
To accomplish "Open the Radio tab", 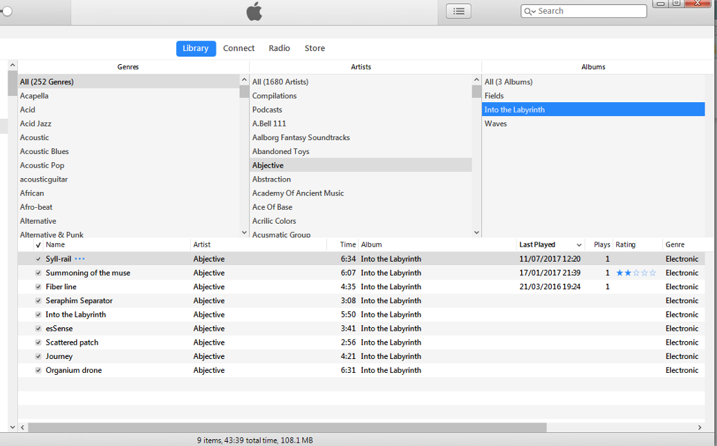I will tap(279, 48).
